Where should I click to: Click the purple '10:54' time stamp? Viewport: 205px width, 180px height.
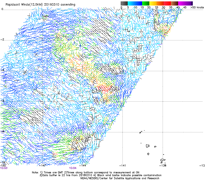73,168
